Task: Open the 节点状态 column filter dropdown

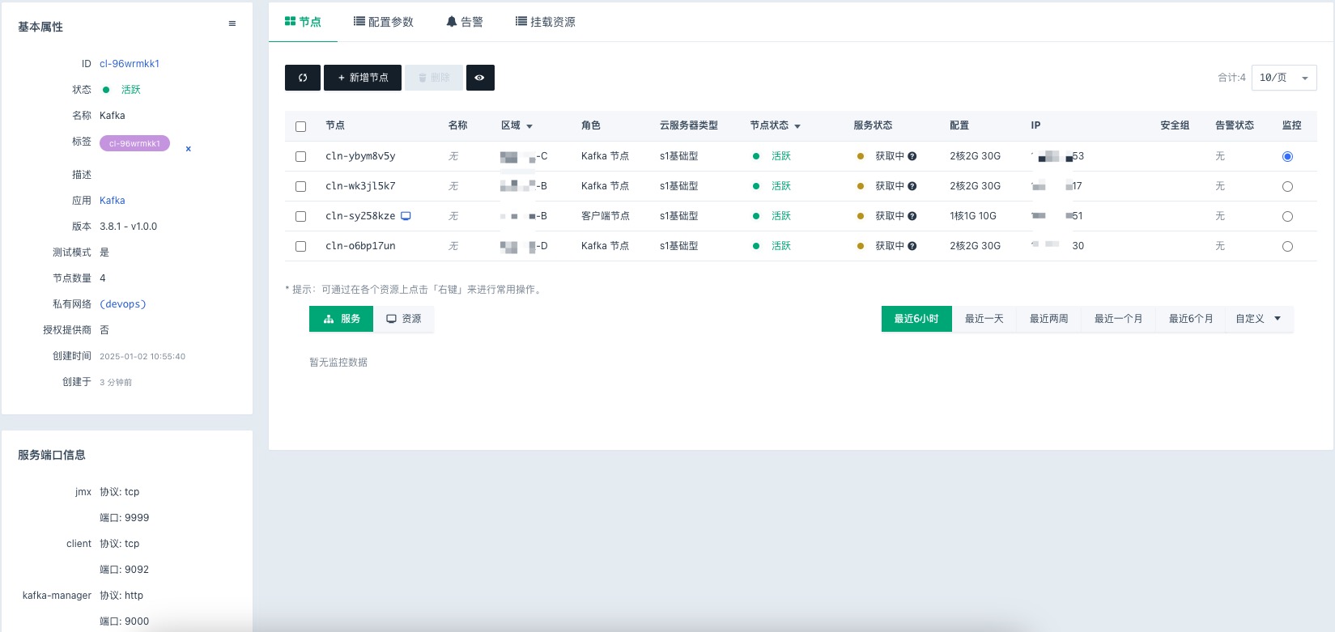Action: tap(797, 126)
